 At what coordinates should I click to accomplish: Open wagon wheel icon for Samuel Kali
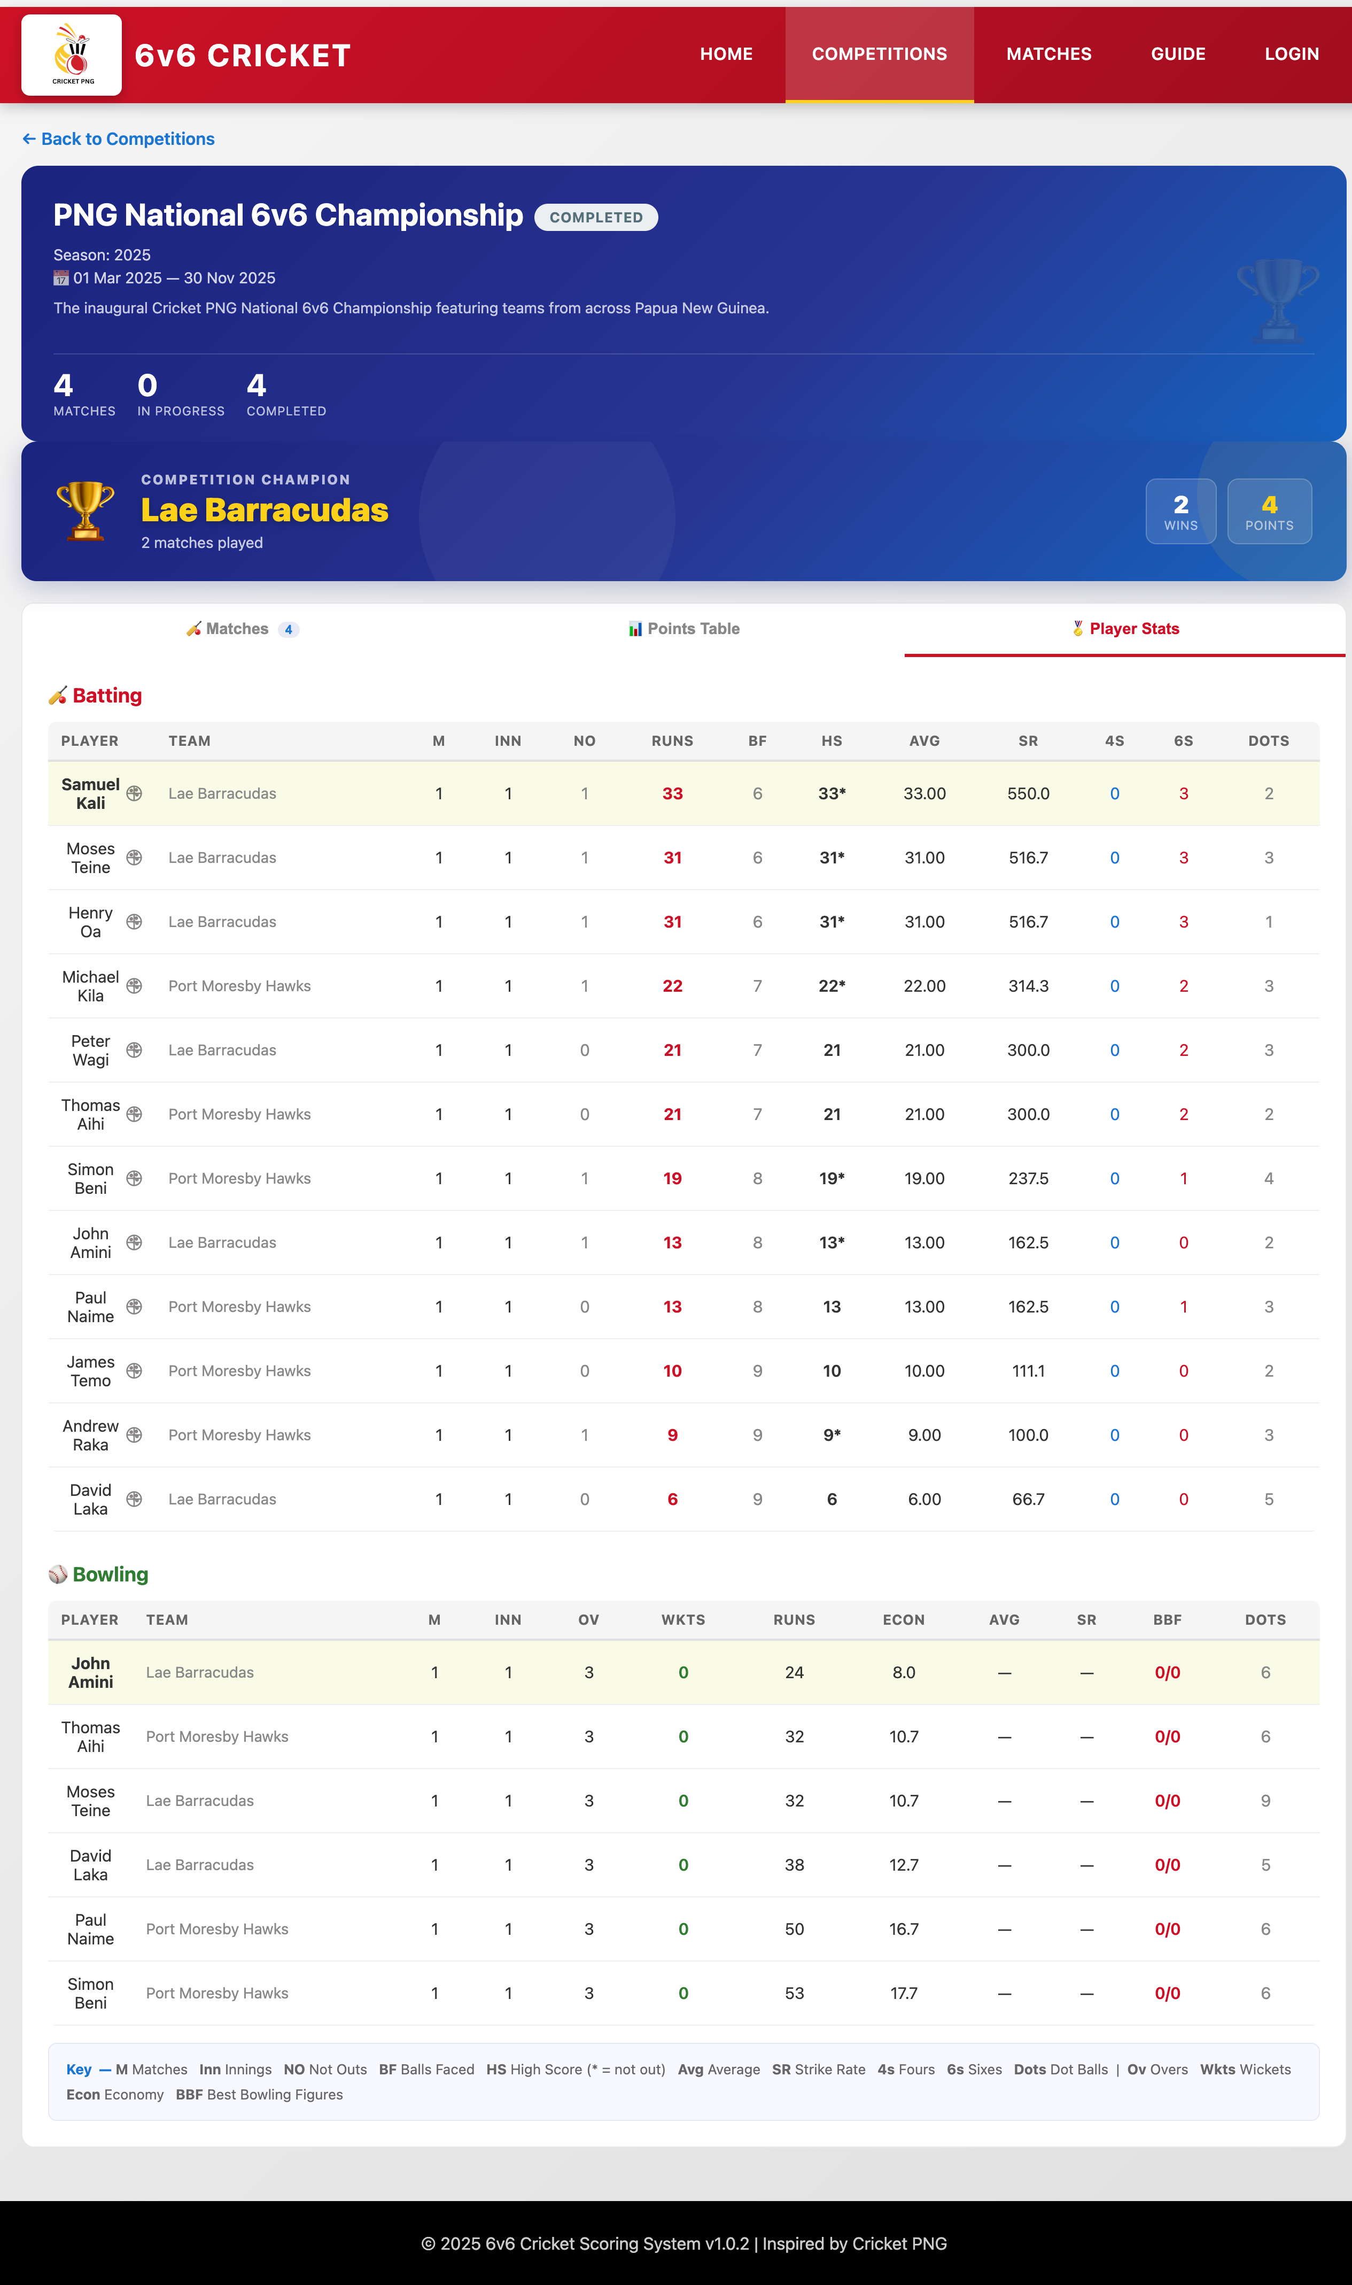tap(134, 794)
